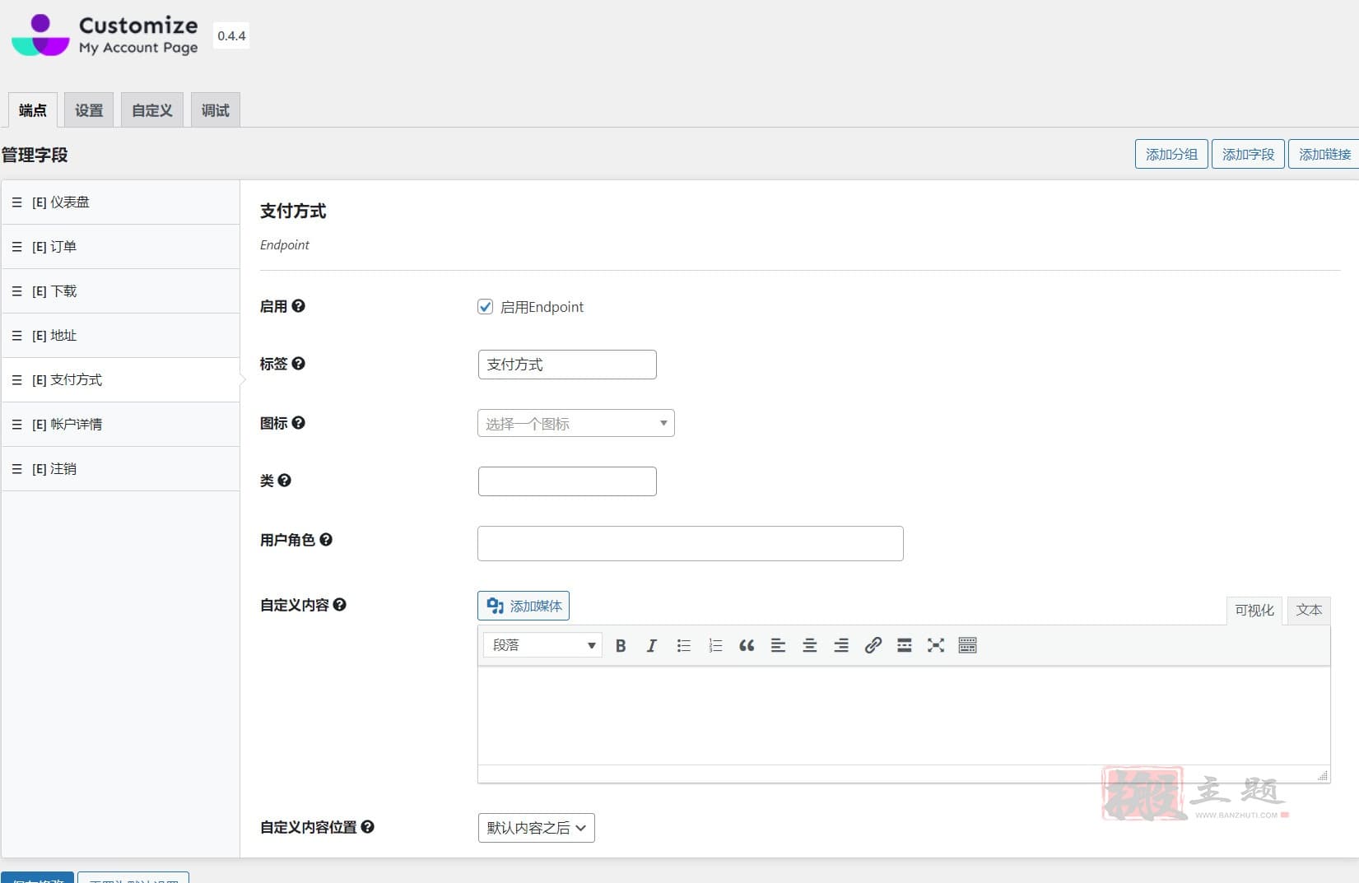Apply blockquote formatting
This screenshot has width=1359, height=883.
tap(747, 646)
